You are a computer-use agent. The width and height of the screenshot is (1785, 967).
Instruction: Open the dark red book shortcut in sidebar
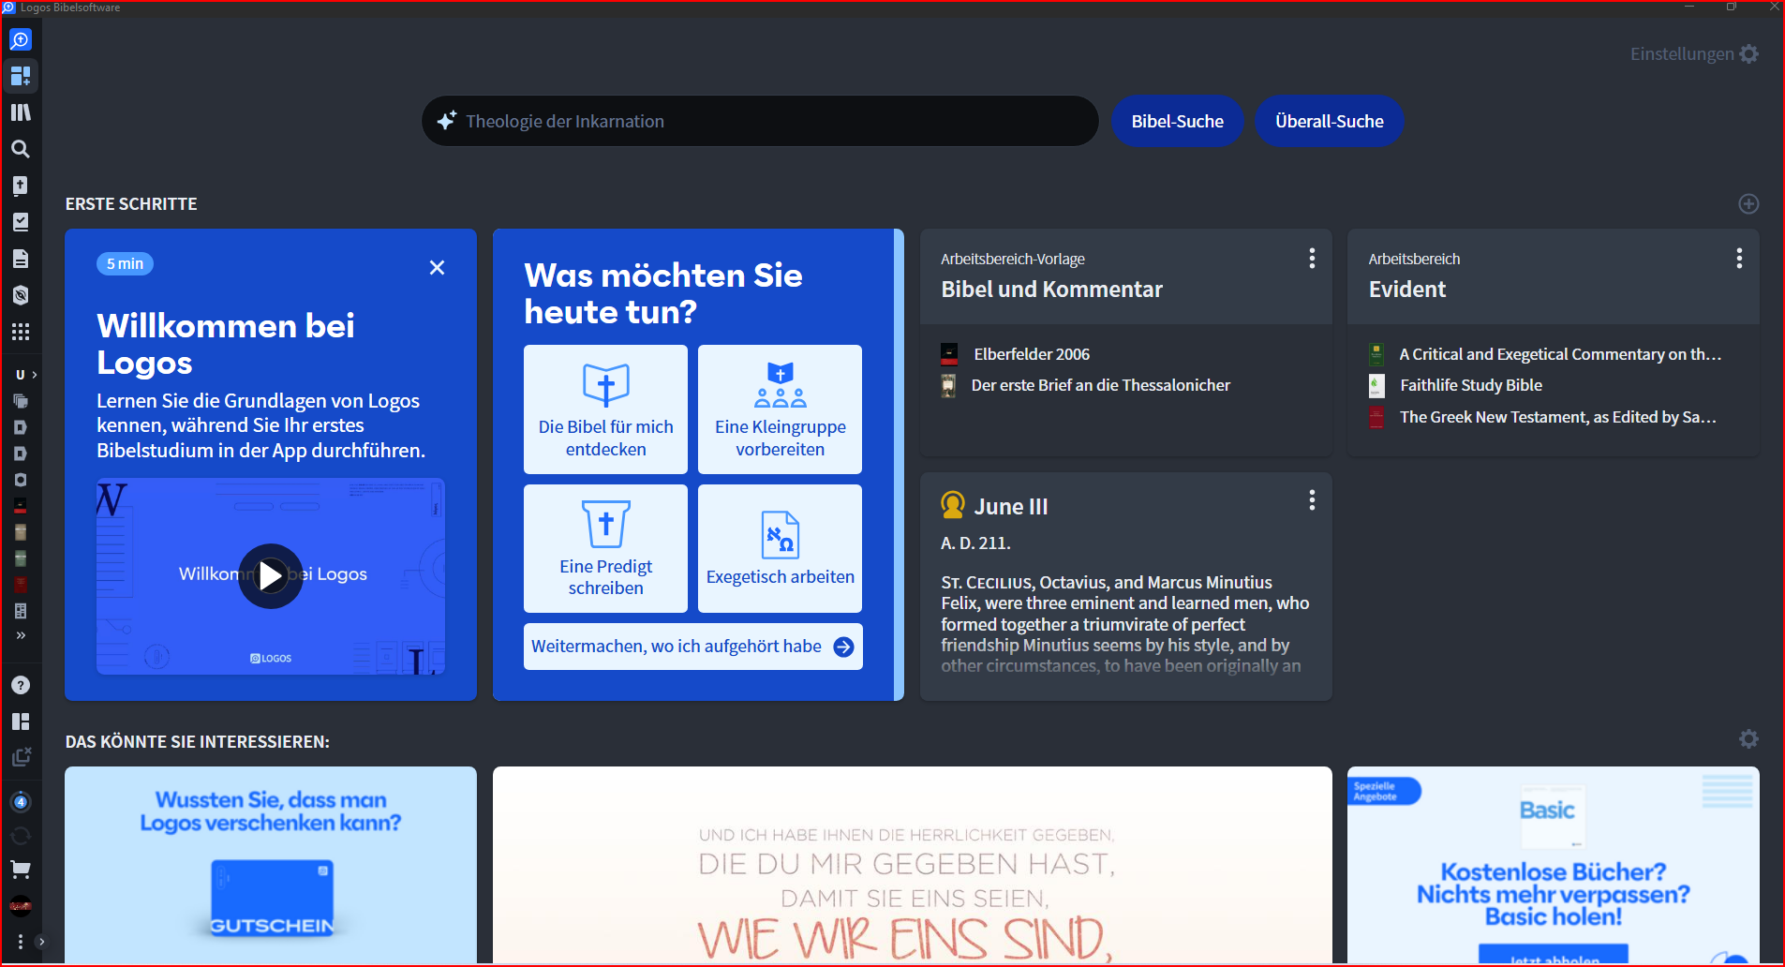coord(21,586)
